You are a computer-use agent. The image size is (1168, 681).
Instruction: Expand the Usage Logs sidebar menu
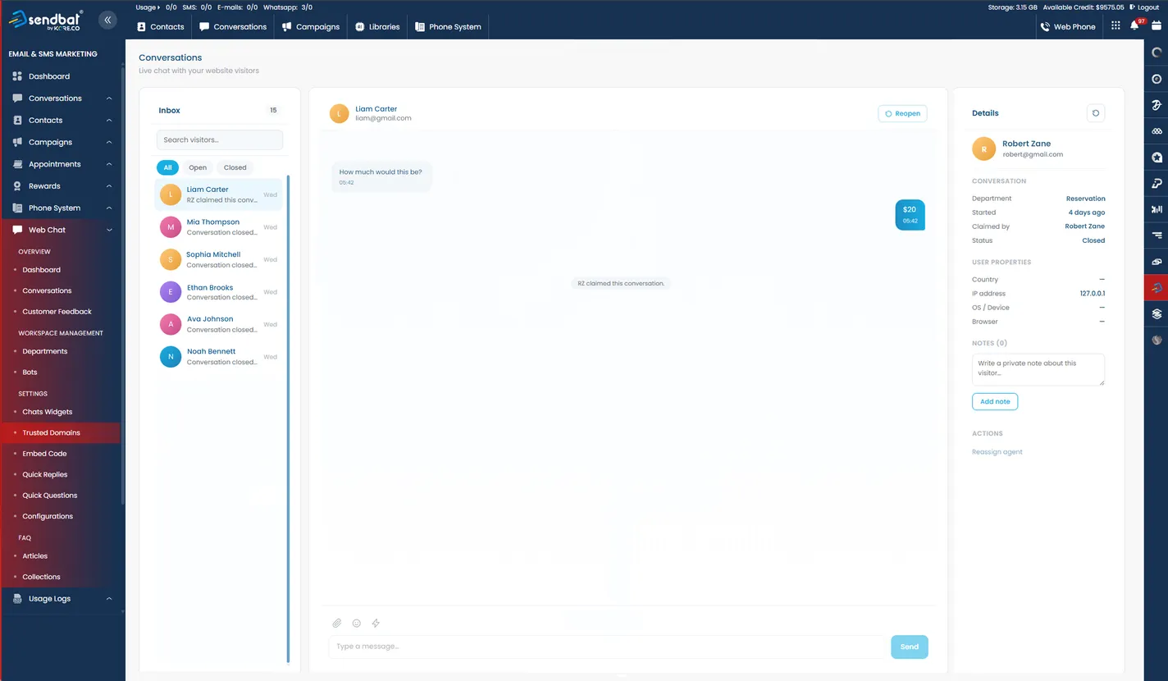point(109,599)
